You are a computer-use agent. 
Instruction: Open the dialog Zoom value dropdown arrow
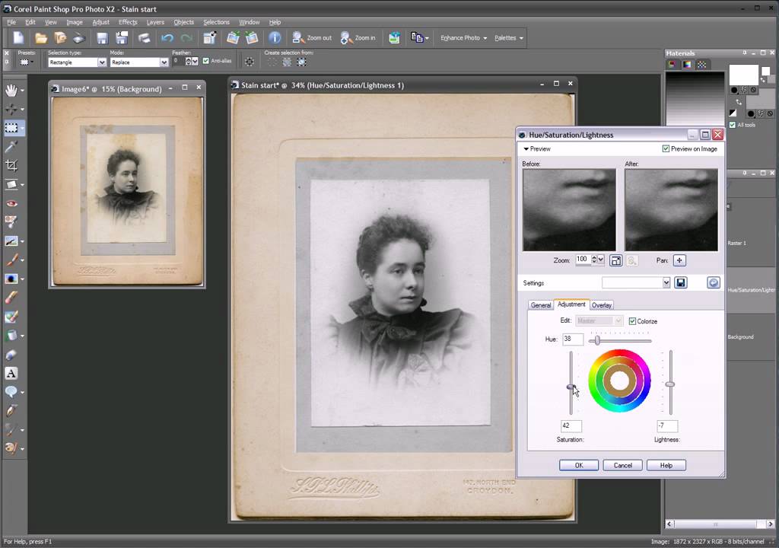tap(601, 260)
